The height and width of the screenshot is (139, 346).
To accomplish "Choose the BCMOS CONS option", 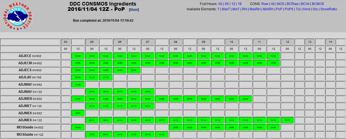I will point(318,4).
